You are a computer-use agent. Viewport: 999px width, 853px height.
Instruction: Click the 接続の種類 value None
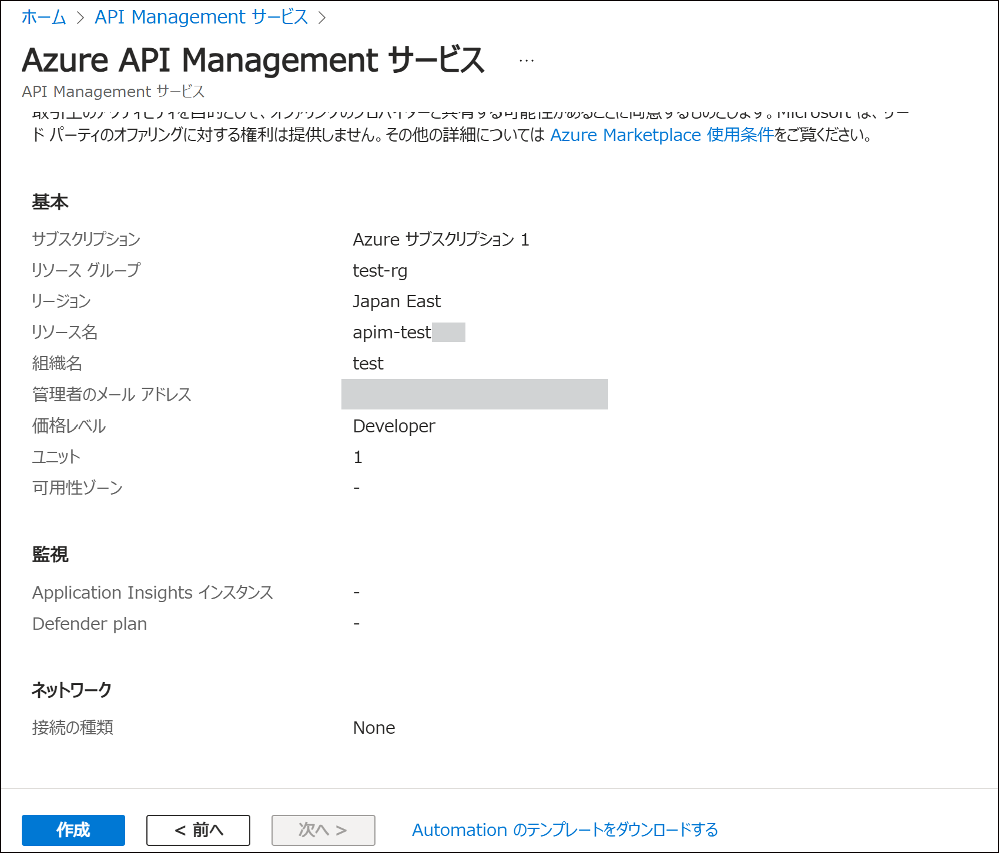374,728
